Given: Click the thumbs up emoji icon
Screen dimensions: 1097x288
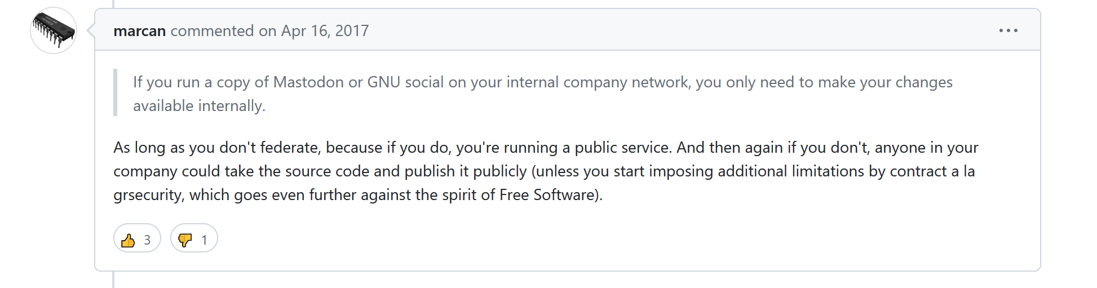Looking at the screenshot, I should coord(129,241).
